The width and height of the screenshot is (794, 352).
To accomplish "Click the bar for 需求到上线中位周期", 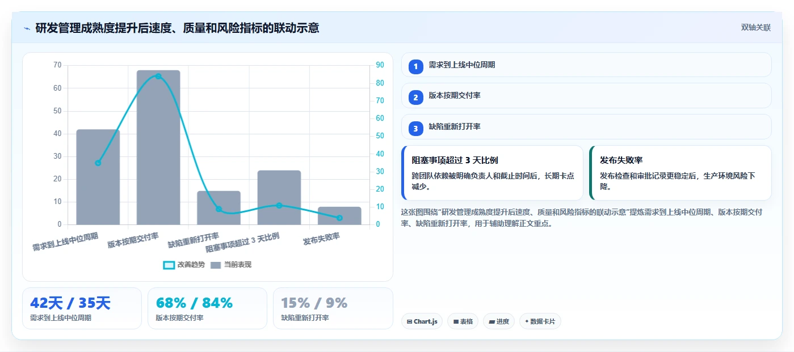I will click(x=98, y=177).
